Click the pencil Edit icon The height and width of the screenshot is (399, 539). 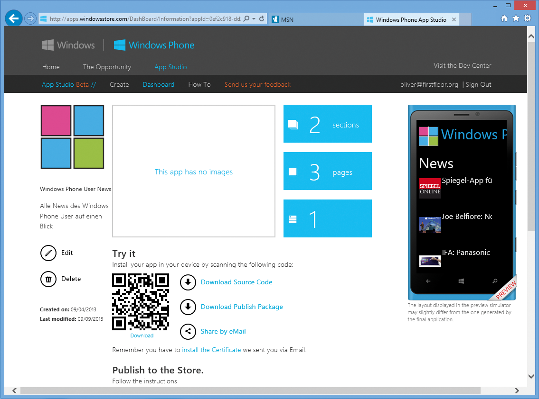point(48,253)
